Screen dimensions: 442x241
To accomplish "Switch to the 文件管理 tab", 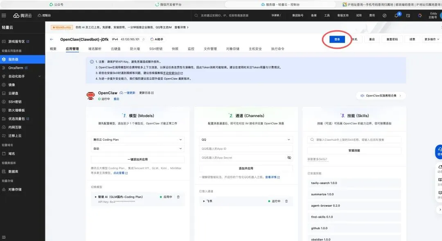I will click(x=210, y=49).
